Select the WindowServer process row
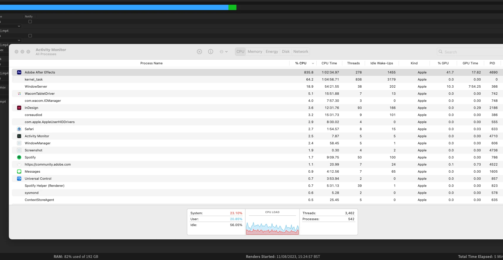The width and height of the screenshot is (503, 260). (257, 86)
